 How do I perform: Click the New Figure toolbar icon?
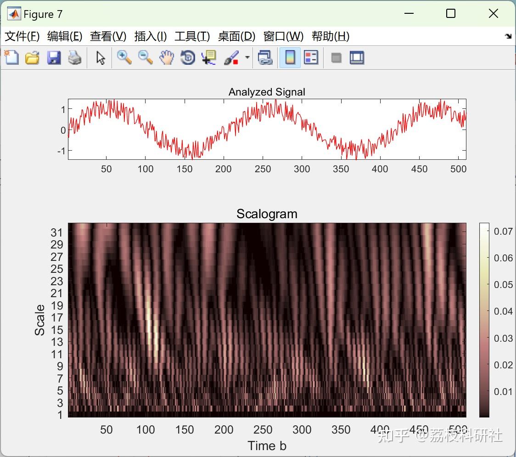[11, 58]
